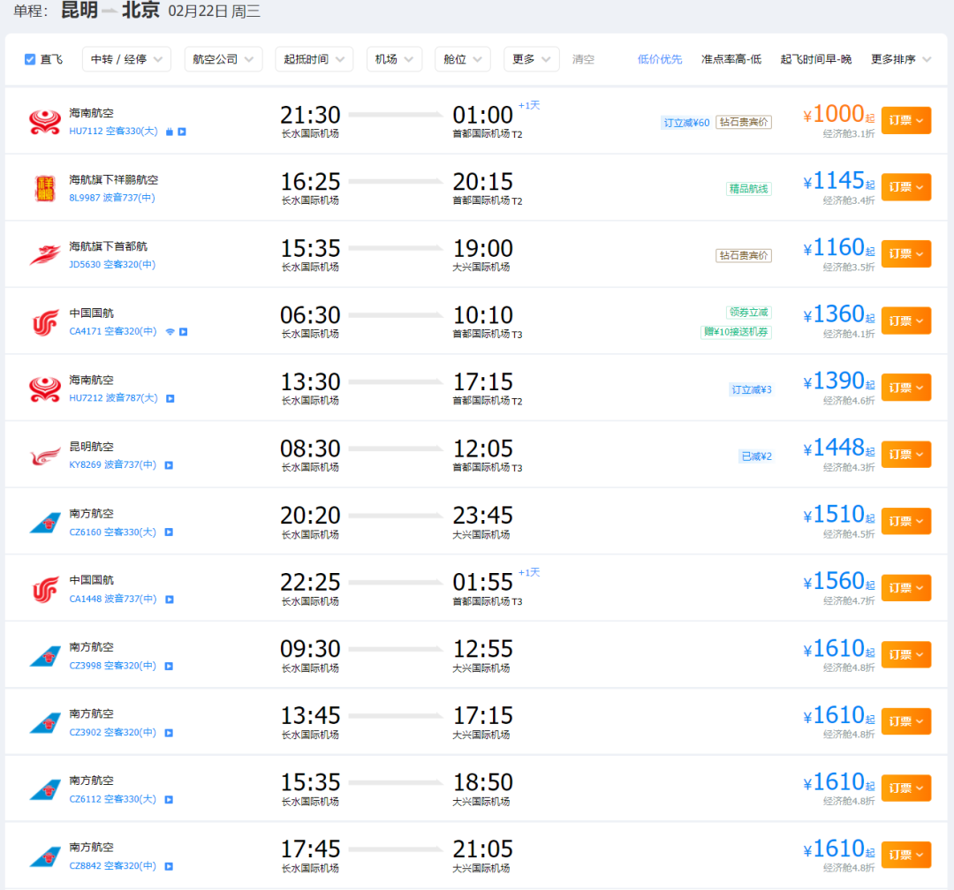This screenshot has width=954, height=890.
Task: Click the video icon next to HU7212
Action: [x=170, y=398]
